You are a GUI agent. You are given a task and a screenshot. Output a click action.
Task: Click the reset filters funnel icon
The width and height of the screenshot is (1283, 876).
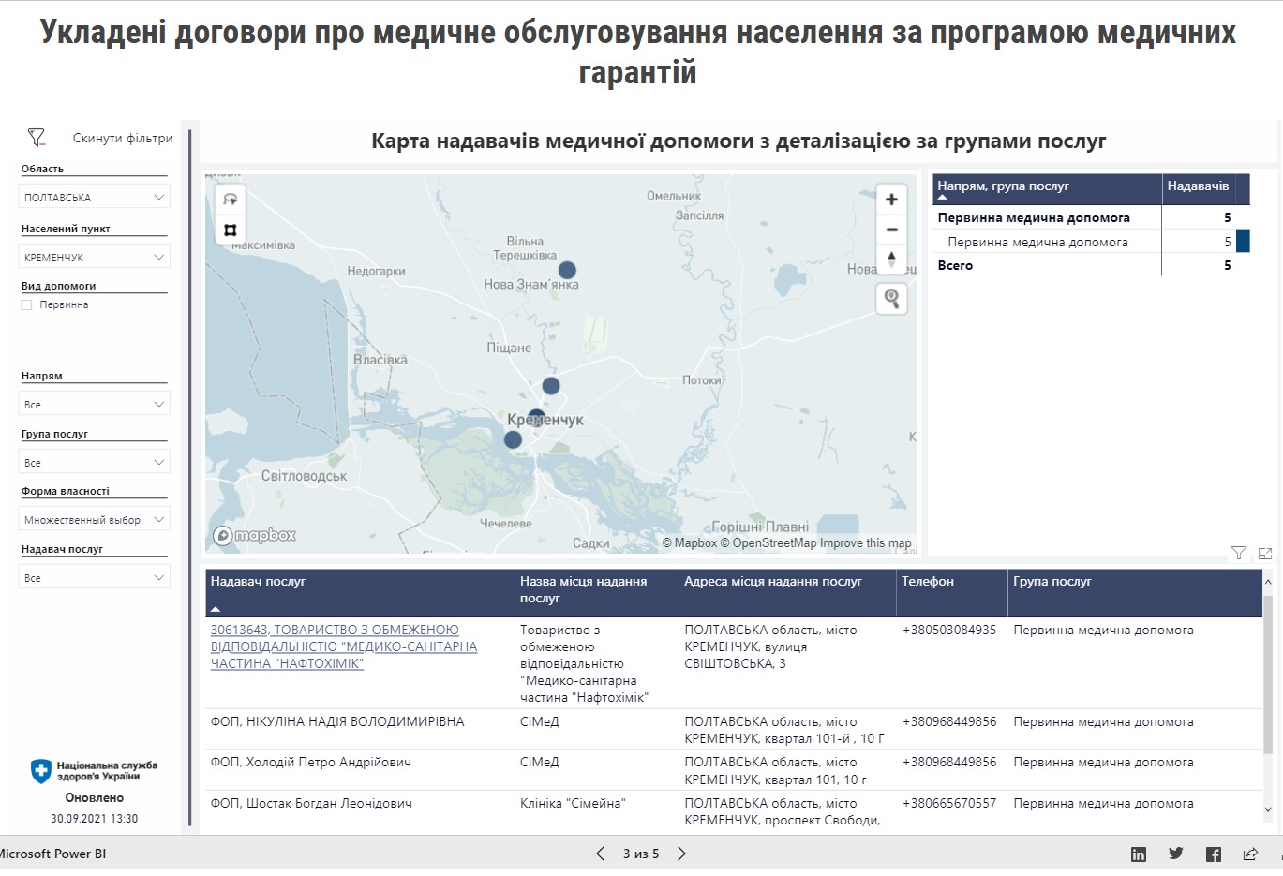point(37,138)
